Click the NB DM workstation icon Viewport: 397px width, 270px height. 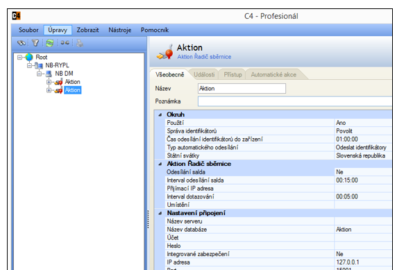click(49, 74)
